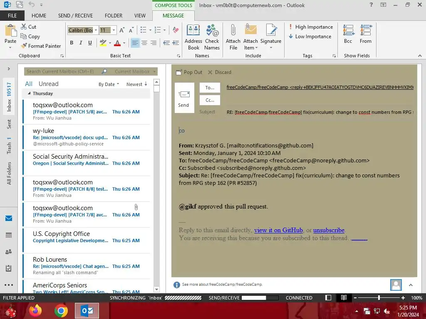Switch to the HOME ribbon tab
Screen dimensions: 426x319
39,16
